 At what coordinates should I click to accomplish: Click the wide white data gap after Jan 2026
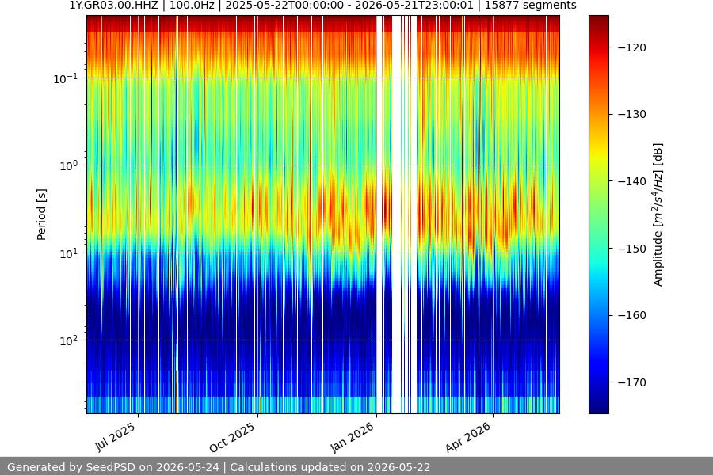[x=397, y=215]
